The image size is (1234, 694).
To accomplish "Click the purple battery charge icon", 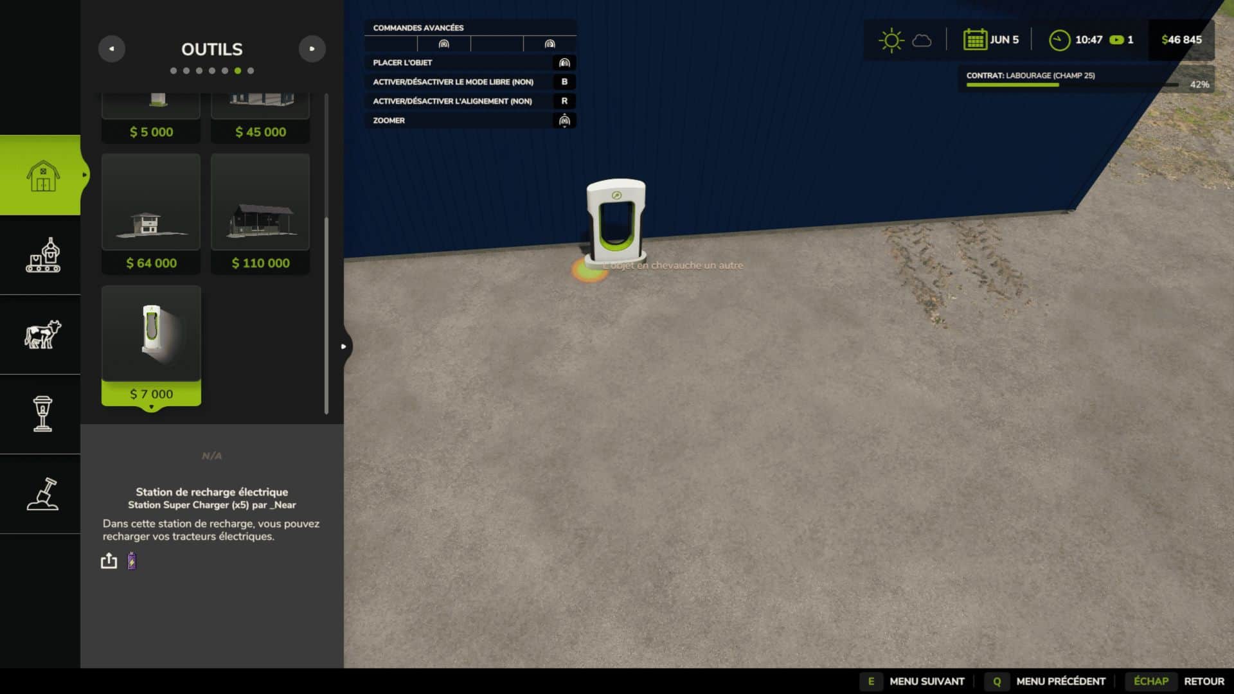I will pos(132,561).
